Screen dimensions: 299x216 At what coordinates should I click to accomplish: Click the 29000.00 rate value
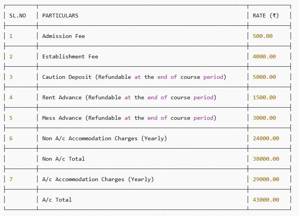coord(266,179)
